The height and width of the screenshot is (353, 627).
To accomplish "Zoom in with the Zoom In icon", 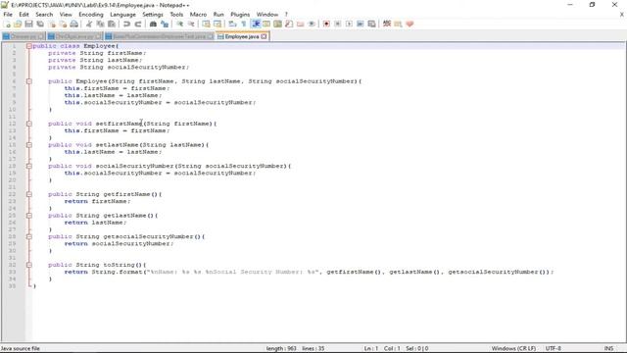I will (x=179, y=24).
